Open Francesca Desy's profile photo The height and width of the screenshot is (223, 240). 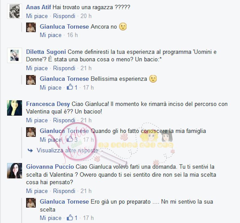[x=14, y=108]
